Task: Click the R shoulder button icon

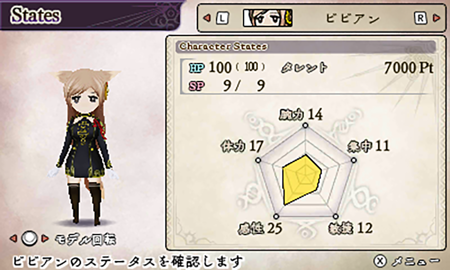Action: coord(420,18)
